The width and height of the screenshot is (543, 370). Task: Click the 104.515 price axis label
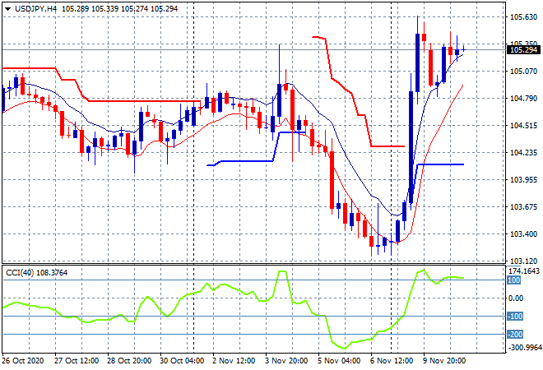click(x=523, y=125)
